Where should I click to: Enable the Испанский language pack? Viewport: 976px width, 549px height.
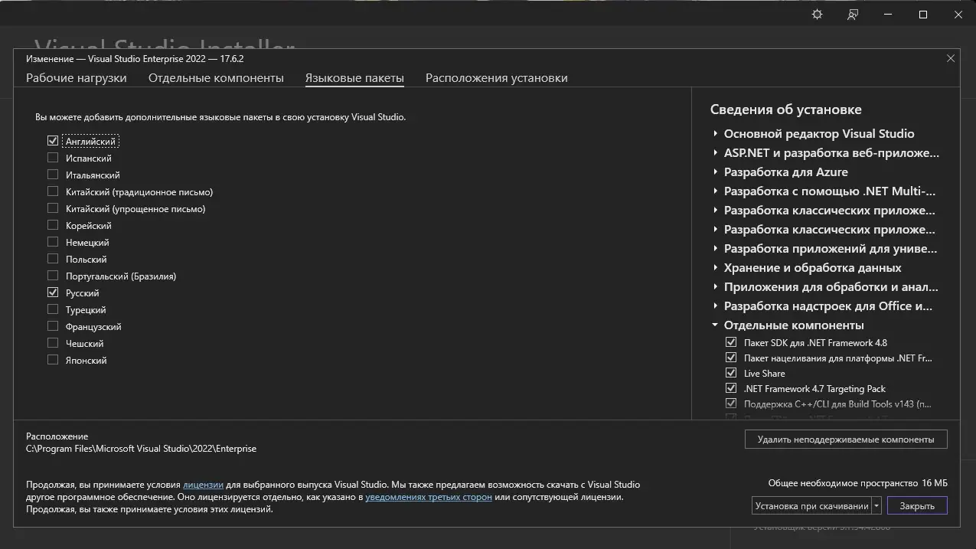click(53, 158)
